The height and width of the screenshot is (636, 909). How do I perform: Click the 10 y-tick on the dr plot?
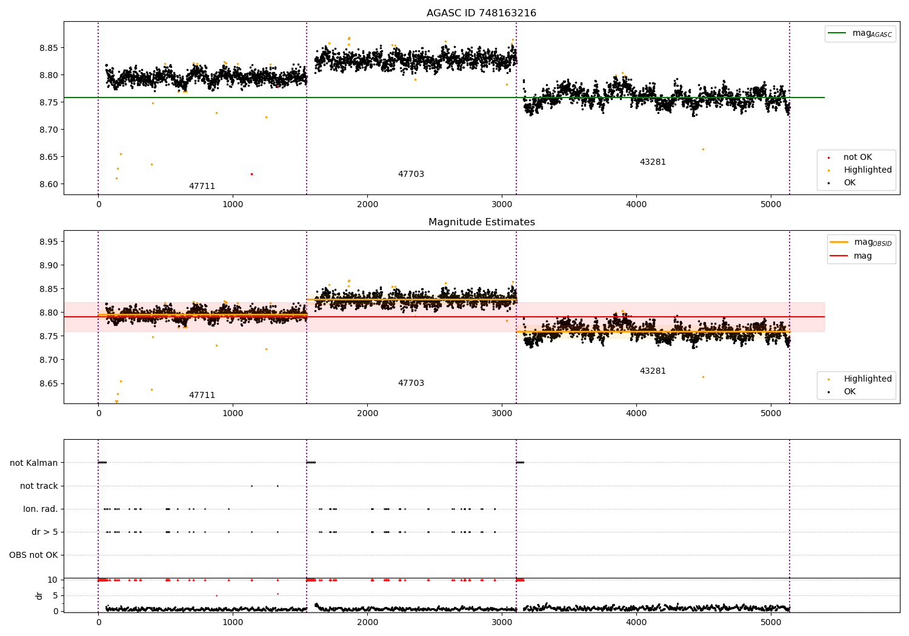tap(53, 580)
